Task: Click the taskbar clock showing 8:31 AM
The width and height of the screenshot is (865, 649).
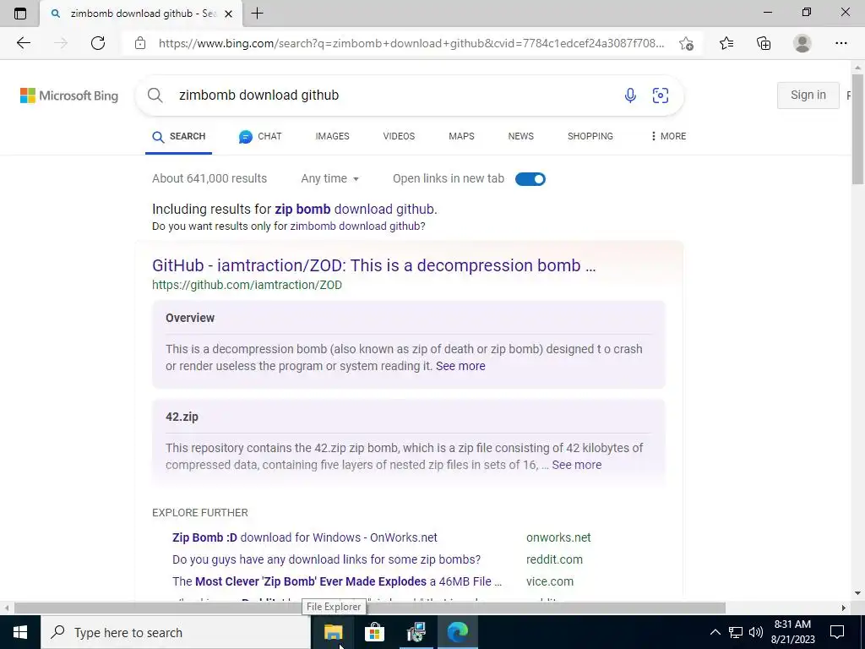Action: 792,632
